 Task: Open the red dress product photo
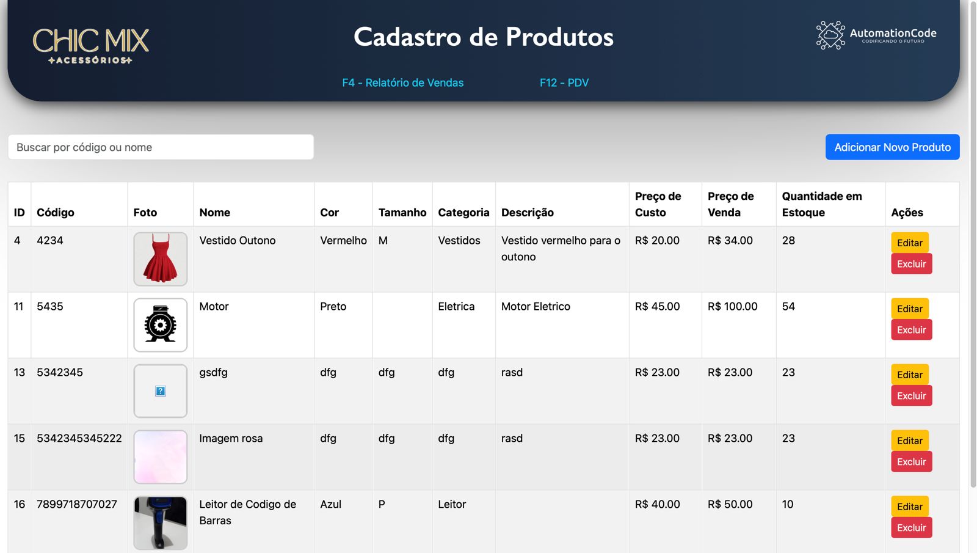tap(161, 259)
